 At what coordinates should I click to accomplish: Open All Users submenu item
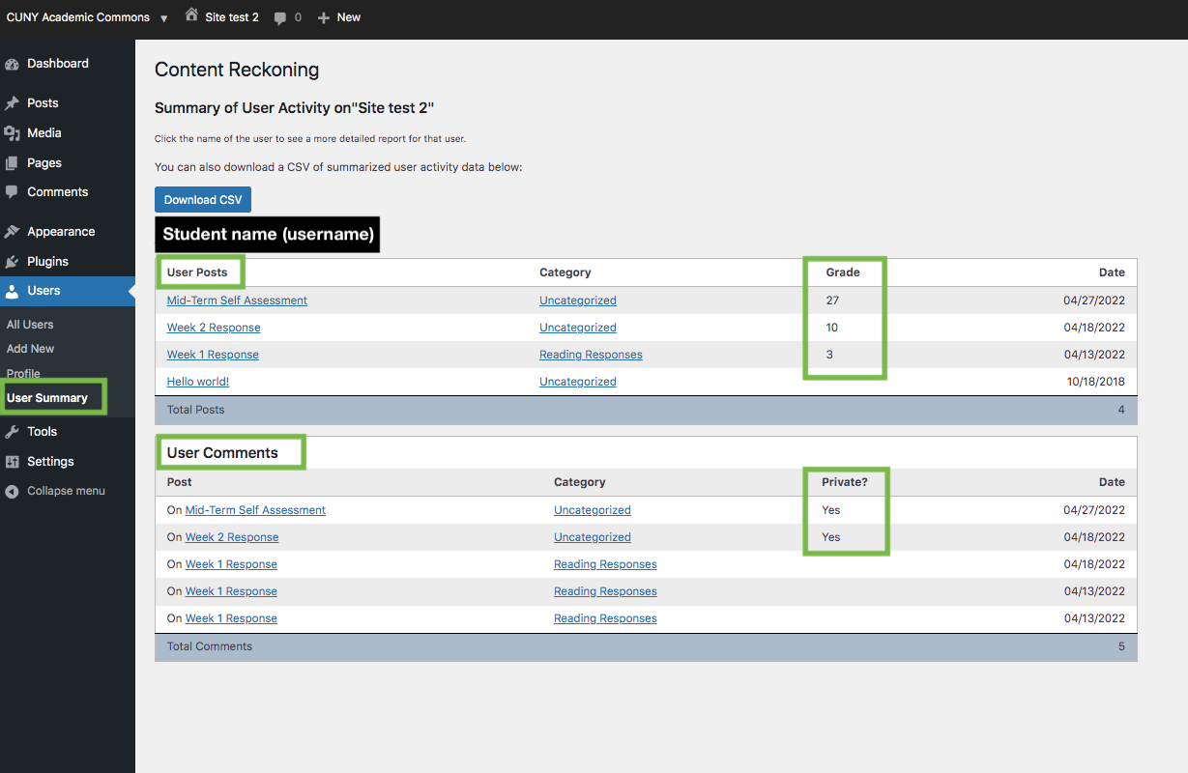[x=30, y=325]
